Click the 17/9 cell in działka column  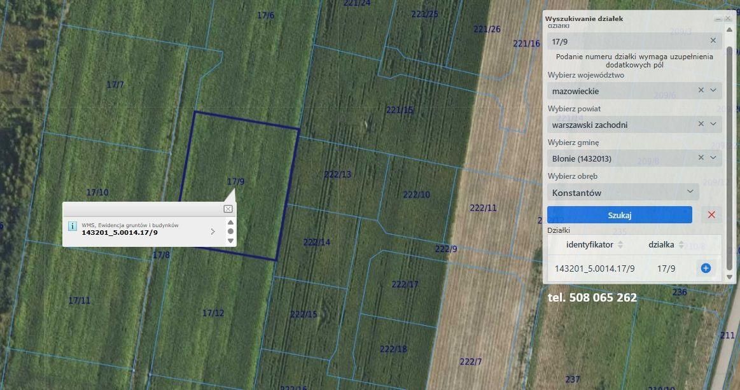point(666,268)
